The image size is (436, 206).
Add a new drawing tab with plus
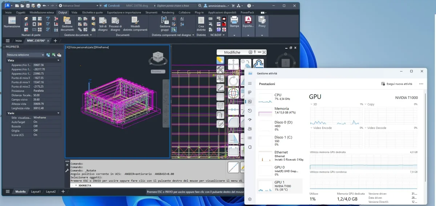point(55,41)
